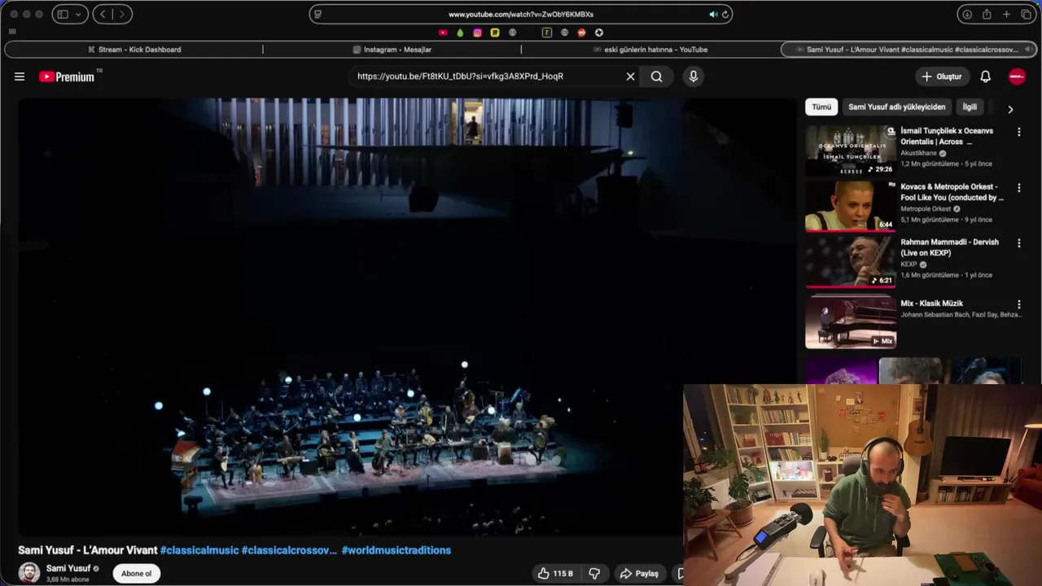The width and height of the screenshot is (1042, 586).
Task: Go back with Safari's back arrow
Action: coord(103,14)
